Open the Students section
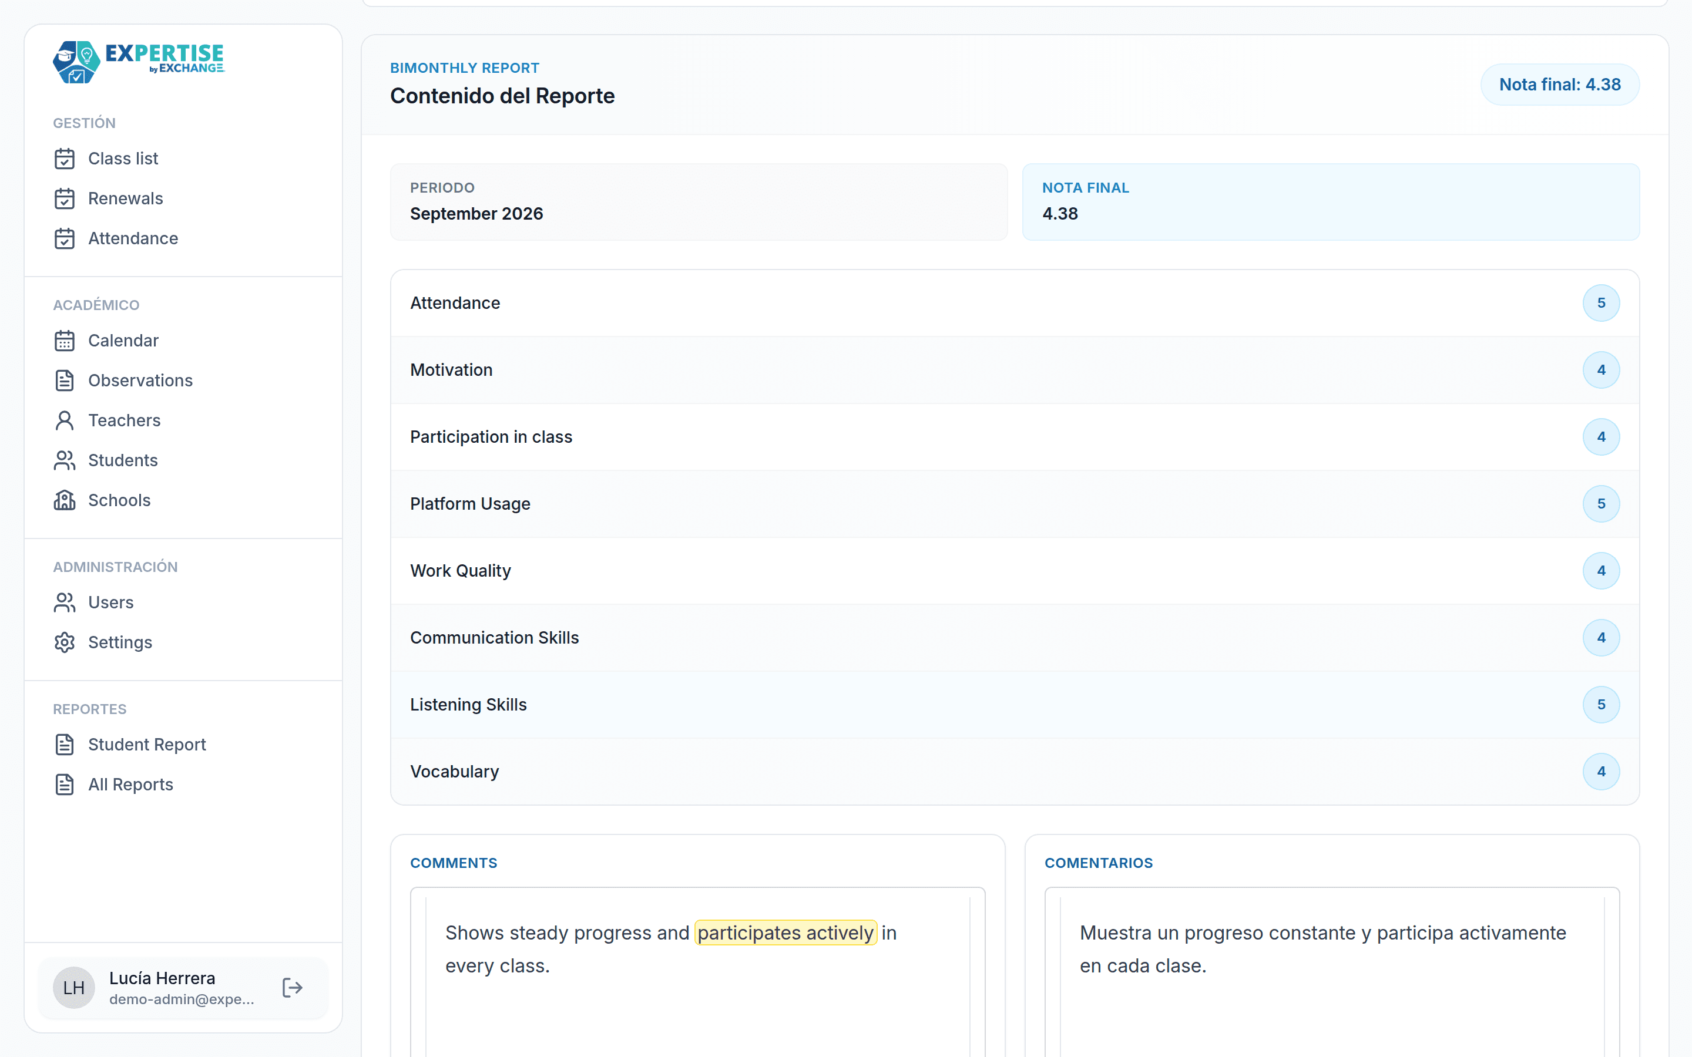 point(123,460)
